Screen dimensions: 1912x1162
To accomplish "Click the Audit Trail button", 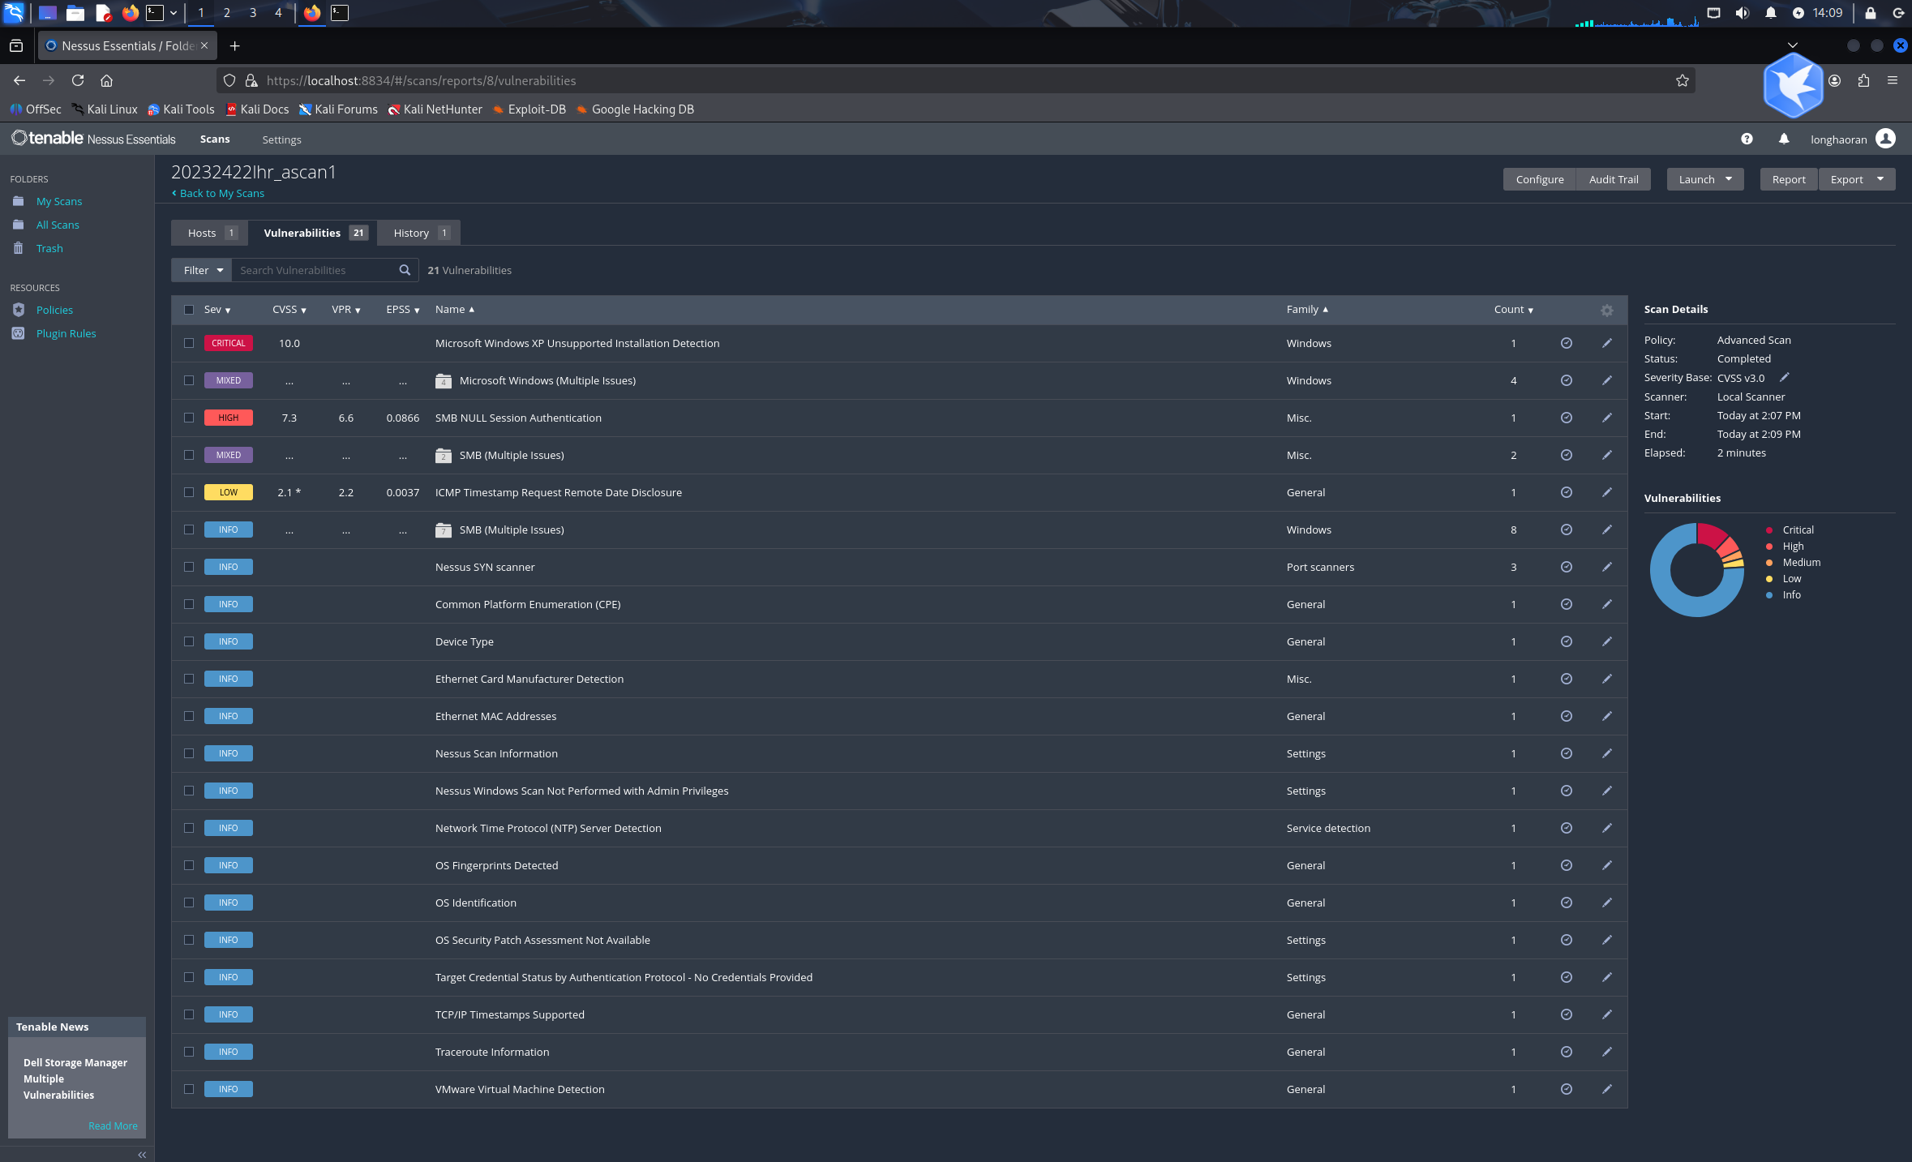I will point(1613,179).
